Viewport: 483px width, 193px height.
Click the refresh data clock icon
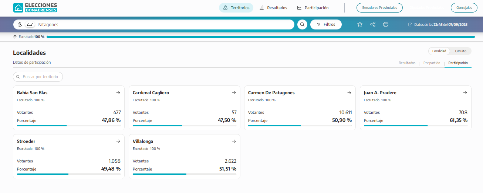point(410,25)
